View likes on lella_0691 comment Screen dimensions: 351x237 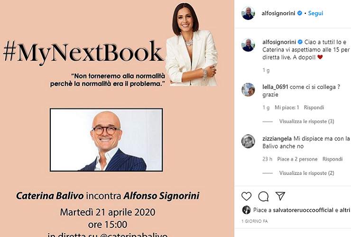[x=287, y=108]
